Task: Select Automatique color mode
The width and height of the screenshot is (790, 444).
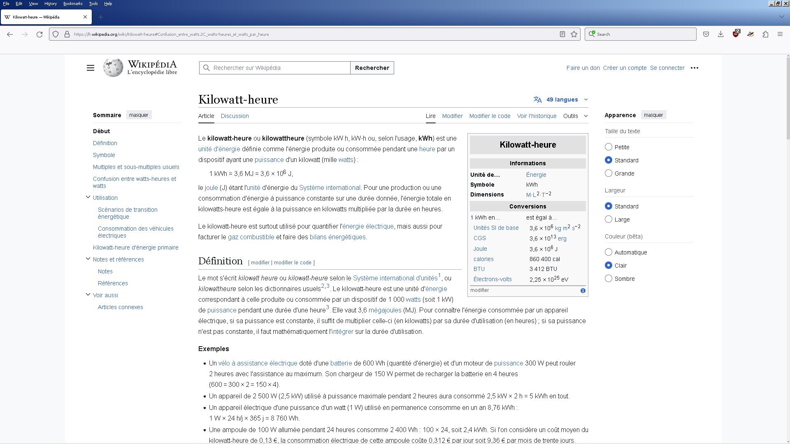Action: pyautogui.click(x=609, y=252)
